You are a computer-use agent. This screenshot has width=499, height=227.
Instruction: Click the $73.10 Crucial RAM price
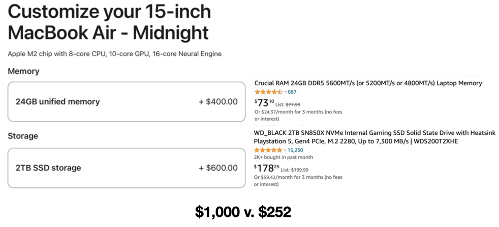pyautogui.click(x=264, y=103)
